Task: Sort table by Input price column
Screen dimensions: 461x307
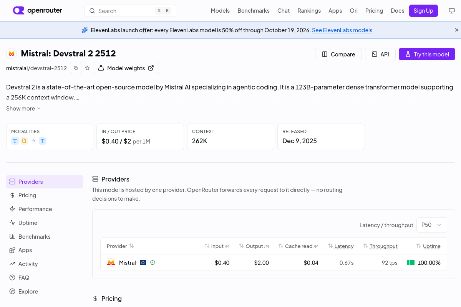Action: (217, 246)
